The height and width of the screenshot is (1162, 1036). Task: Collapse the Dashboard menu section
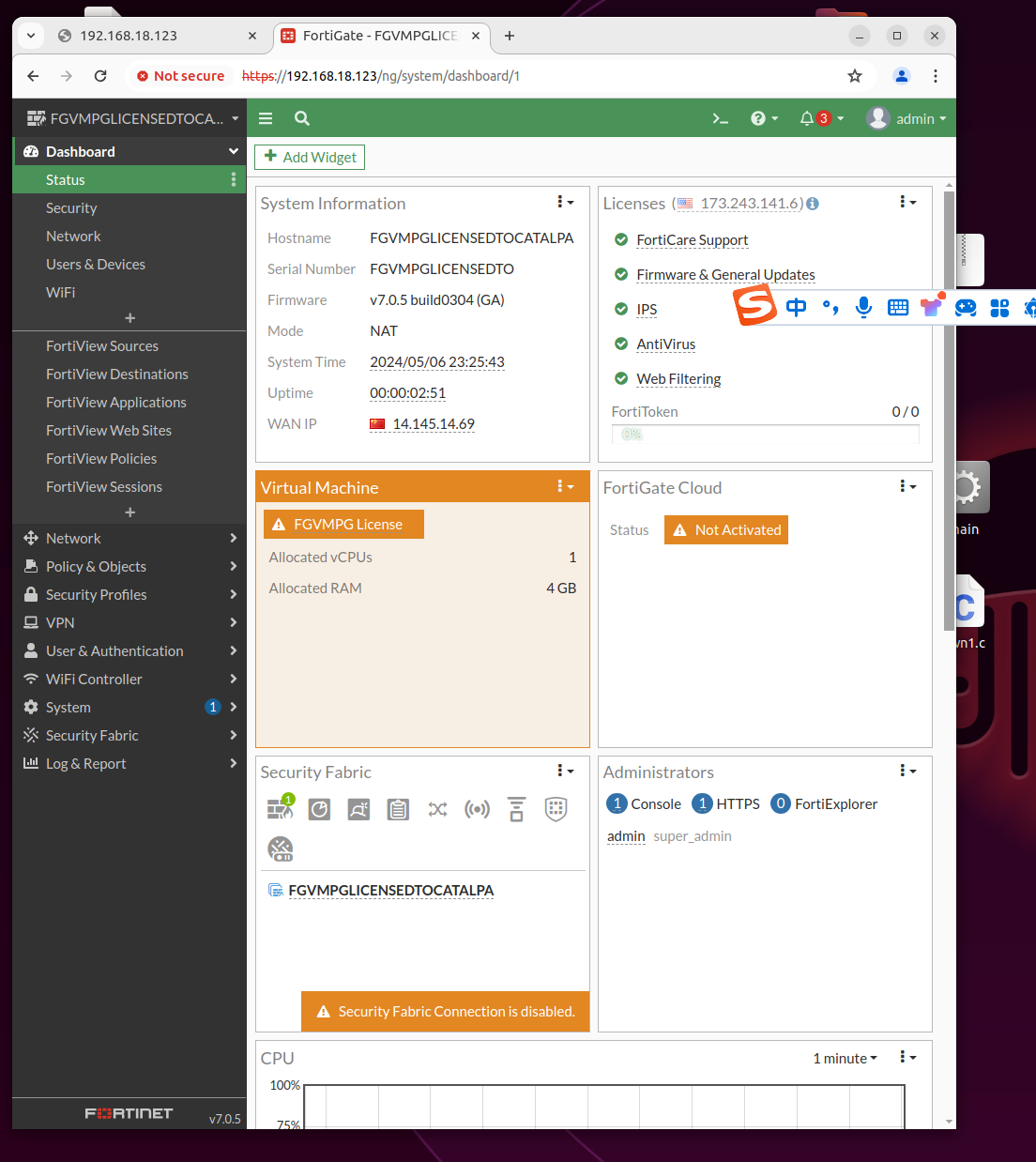click(x=234, y=151)
